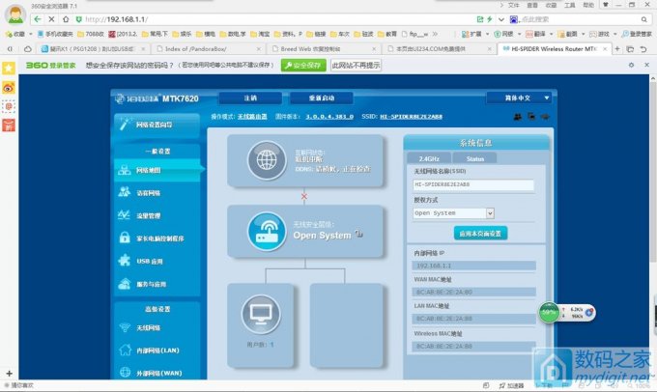Click the Internet status globe icon
Screen dimensions: 657x392
point(261,159)
